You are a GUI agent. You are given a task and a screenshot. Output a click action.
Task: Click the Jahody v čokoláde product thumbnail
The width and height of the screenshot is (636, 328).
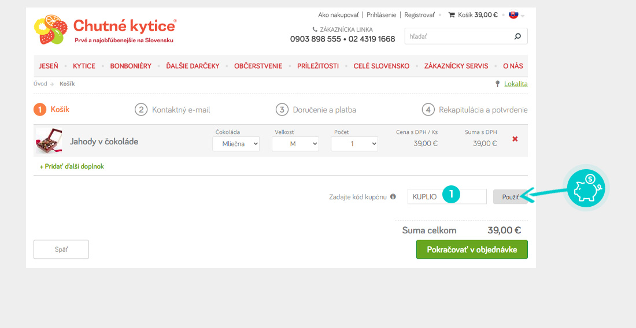tap(49, 141)
